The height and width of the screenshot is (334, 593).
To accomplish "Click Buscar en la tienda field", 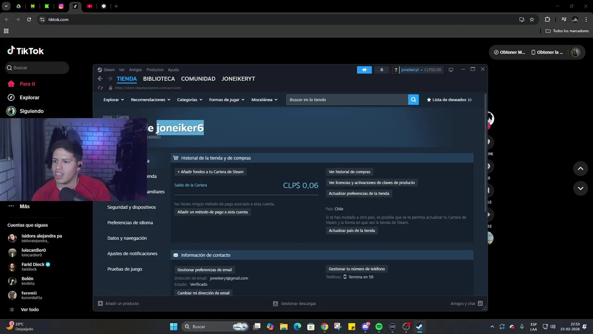I will coord(347,100).
